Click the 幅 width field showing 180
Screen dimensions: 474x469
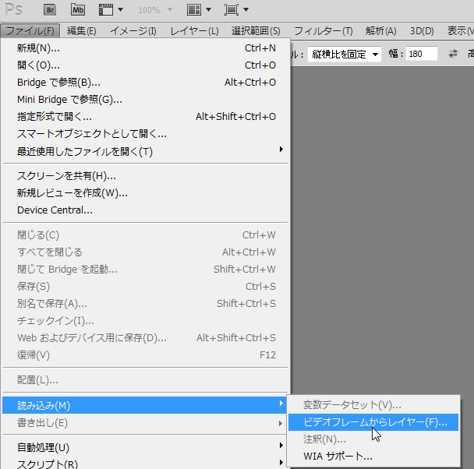coord(422,54)
